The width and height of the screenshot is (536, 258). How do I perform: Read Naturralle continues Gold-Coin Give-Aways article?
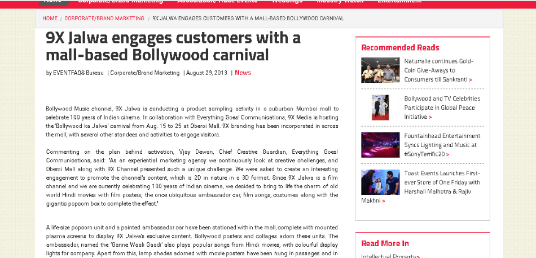438,70
